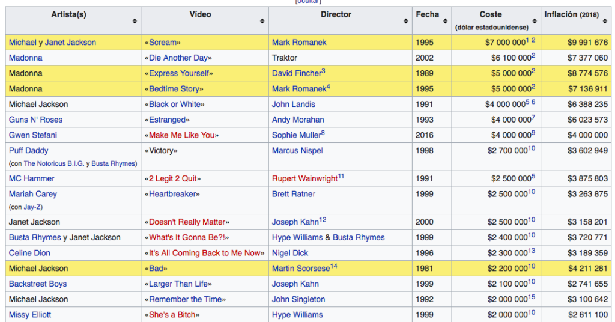Image resolution: width=615 pixels, height=322 pixels.
Task: Sort table by Artista(s) column arrows
Action: tap(135, 21)
